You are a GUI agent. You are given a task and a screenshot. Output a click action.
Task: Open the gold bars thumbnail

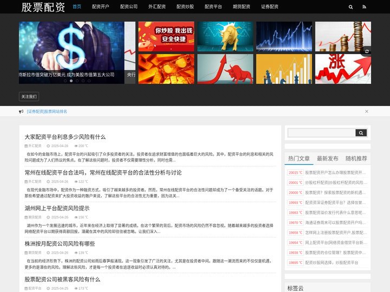[166, 69]
